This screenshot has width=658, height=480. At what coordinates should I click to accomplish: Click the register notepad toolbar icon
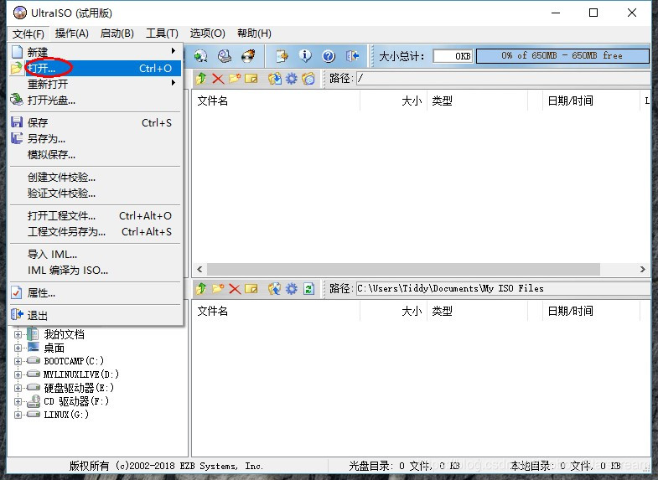tap(282, 56)
